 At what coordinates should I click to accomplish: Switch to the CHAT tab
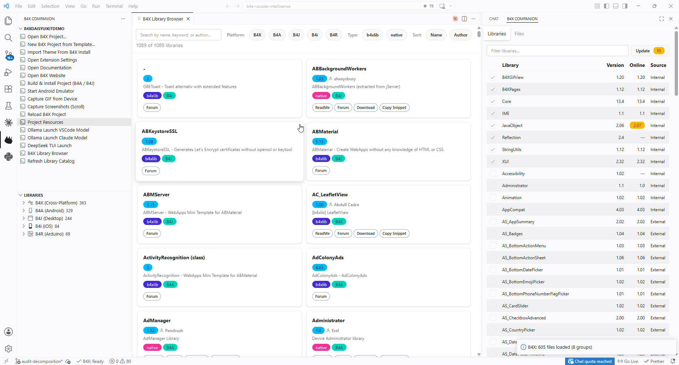pos(494,19)
